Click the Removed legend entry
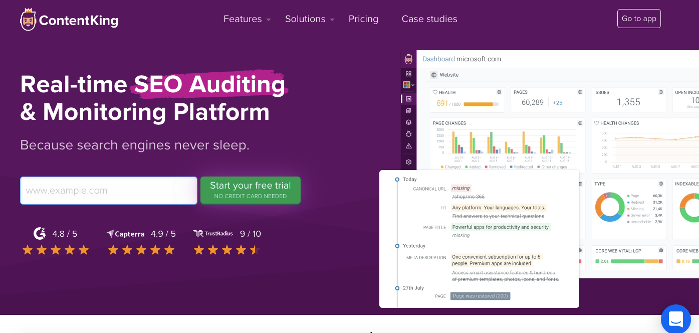Screen dimensions: 699x333 tap(495, 167)
